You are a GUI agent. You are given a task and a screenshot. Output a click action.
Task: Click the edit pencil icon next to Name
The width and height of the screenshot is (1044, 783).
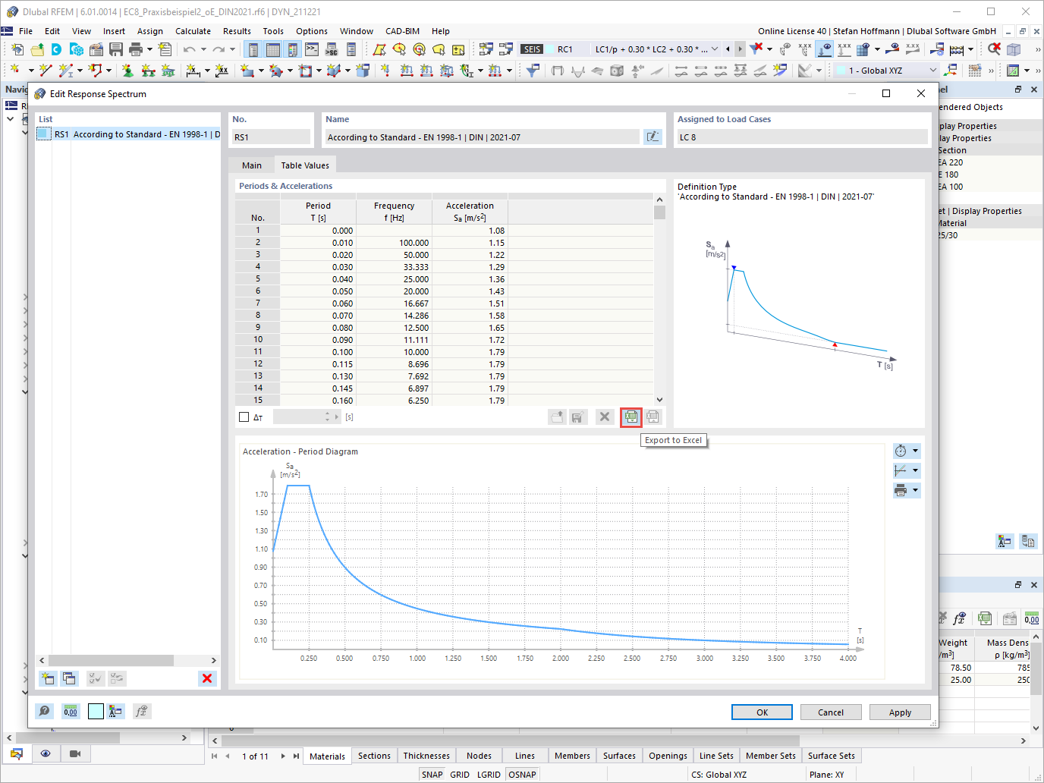pos(652,137)
